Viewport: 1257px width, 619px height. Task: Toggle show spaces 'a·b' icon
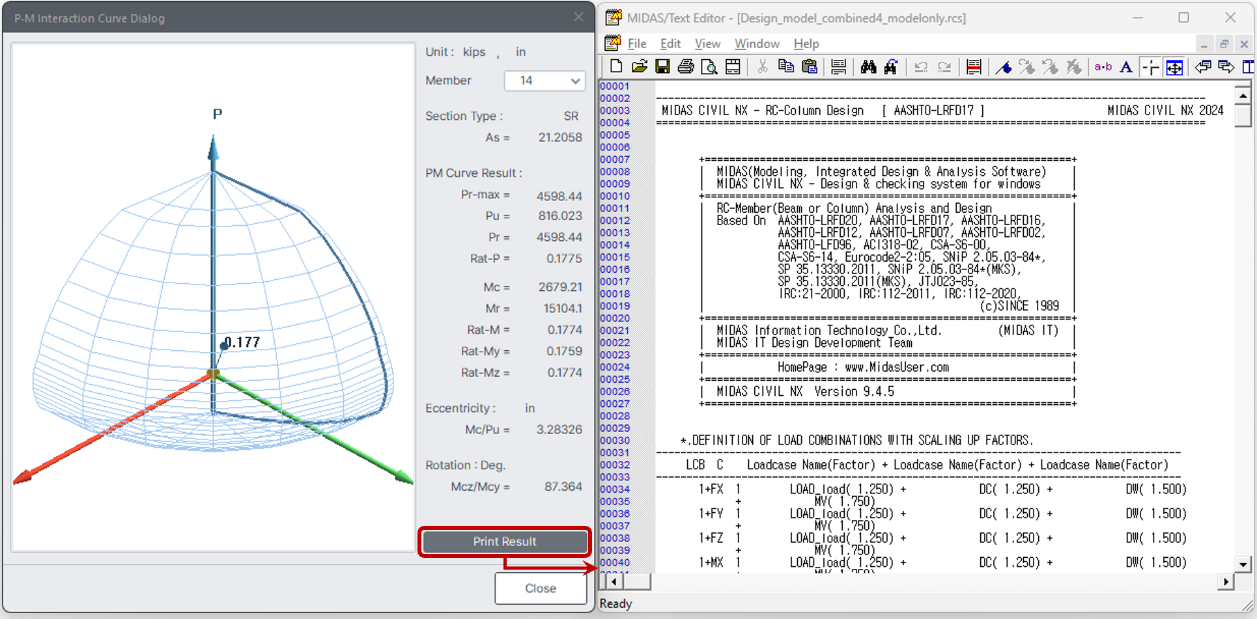pyautogui.click(x=1103, y=66)
